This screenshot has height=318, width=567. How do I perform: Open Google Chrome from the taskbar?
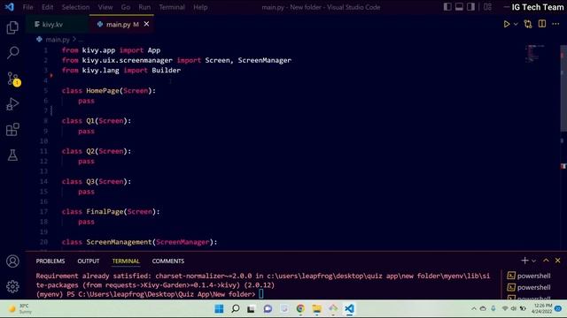pos(300,308)
